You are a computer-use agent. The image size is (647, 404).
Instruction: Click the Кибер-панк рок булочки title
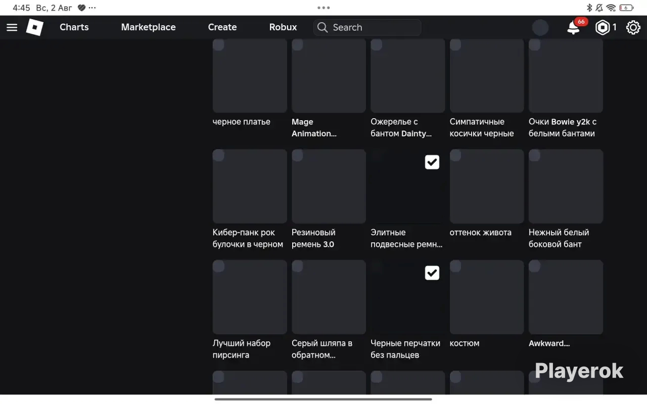[248, 238]
